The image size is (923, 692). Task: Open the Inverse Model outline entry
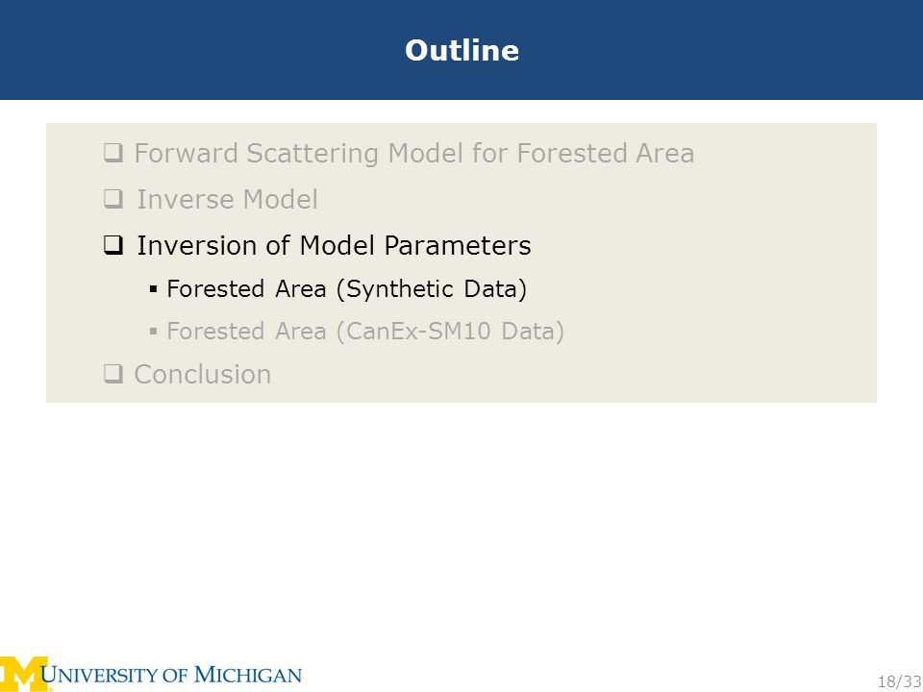pyautogui.click(x=227, y=199)
